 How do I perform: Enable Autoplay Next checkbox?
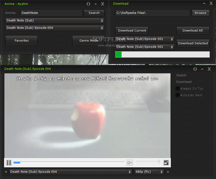[178, 95]
